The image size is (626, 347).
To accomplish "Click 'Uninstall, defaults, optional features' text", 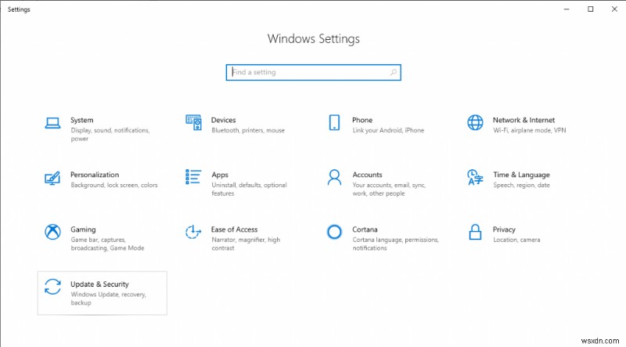I will coord(249,189).
